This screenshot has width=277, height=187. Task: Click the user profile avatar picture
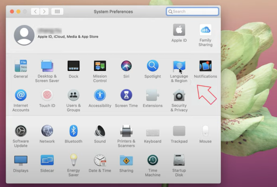[x=24, y=35]
